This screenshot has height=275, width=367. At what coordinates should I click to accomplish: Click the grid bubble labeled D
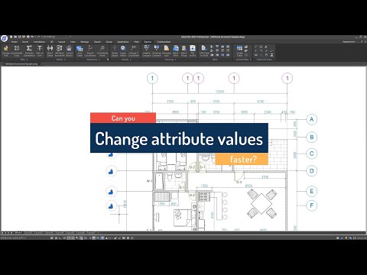tap(311, 171)
